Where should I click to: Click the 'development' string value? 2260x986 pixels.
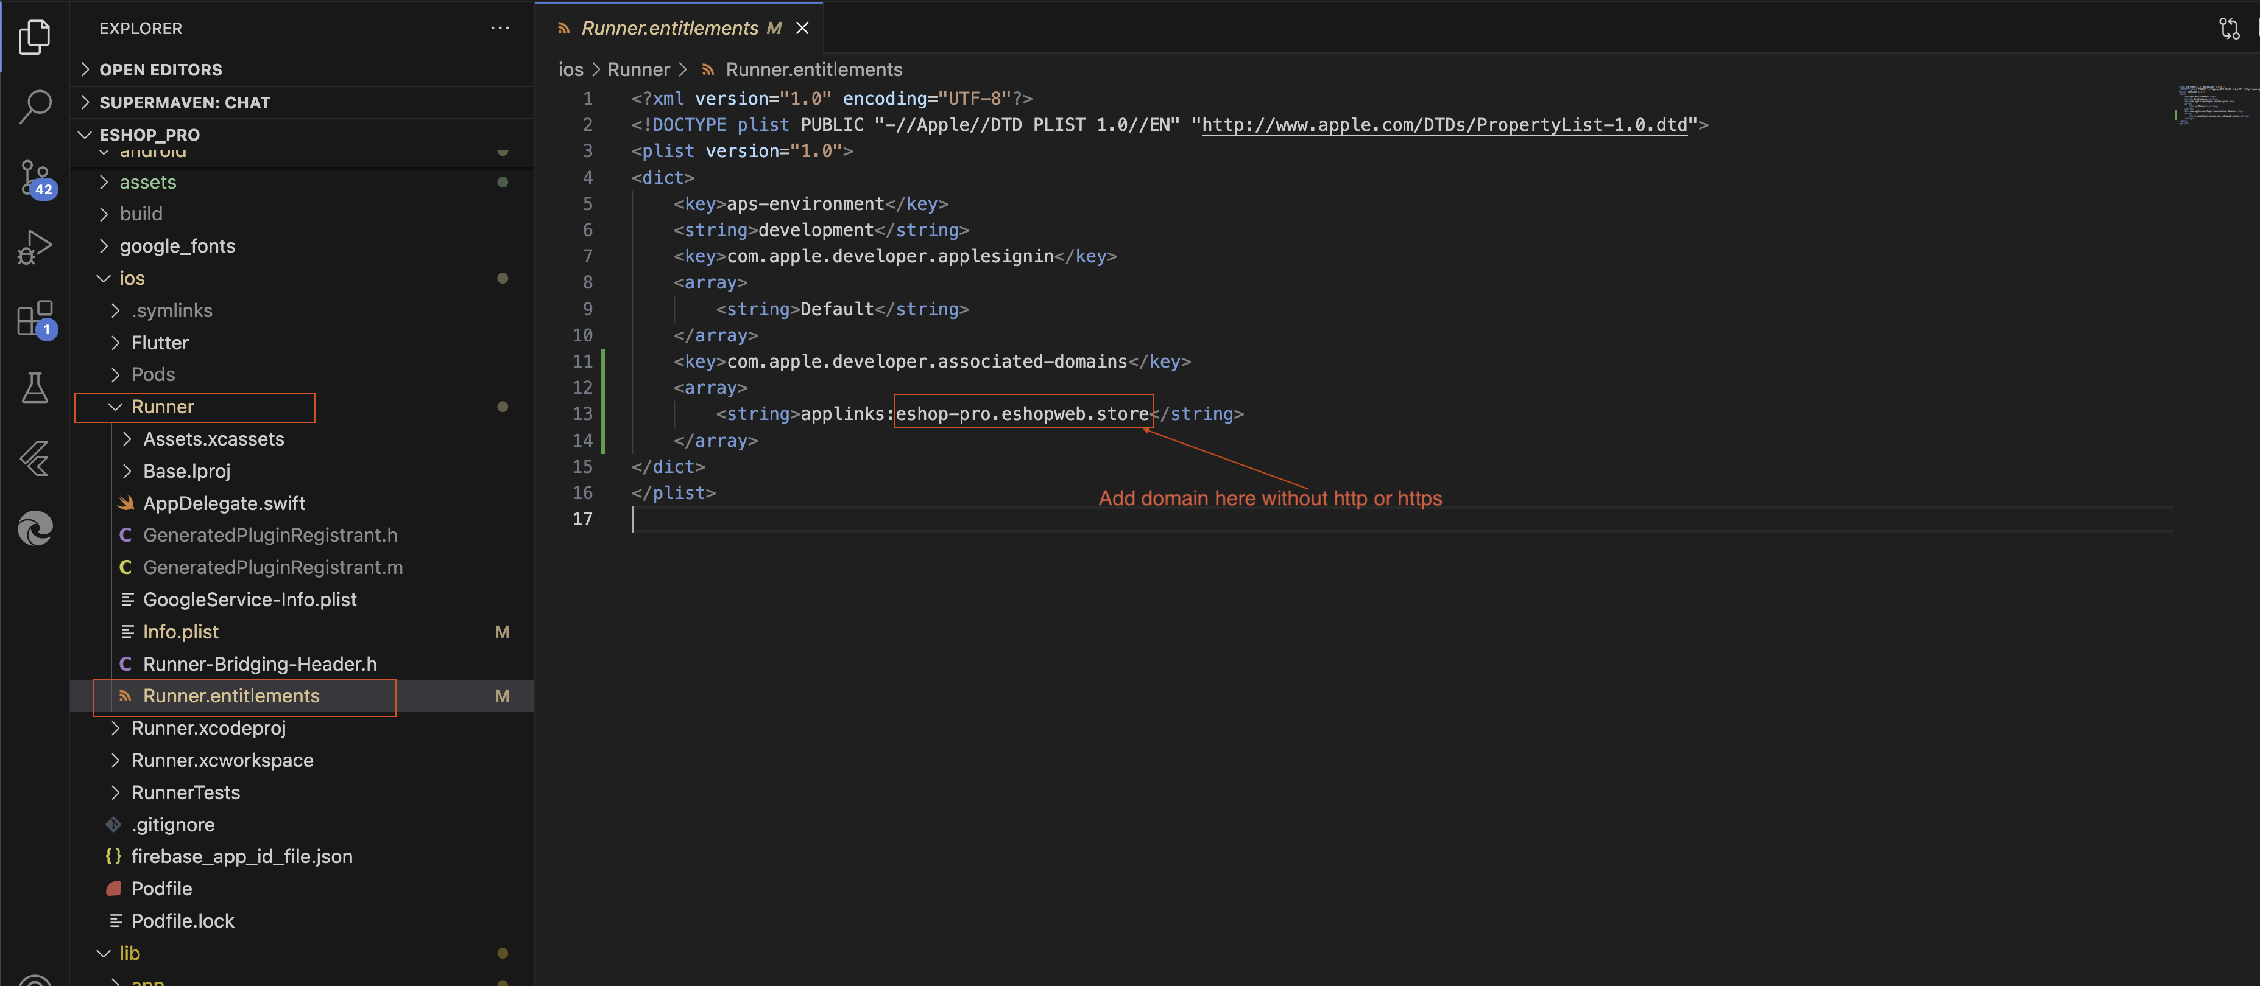point(816,229)
